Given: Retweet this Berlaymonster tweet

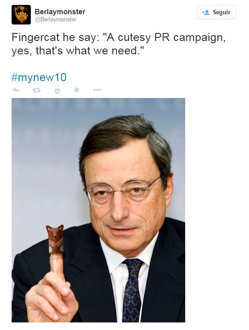Looking at the screenshot, I should [37, 90].
